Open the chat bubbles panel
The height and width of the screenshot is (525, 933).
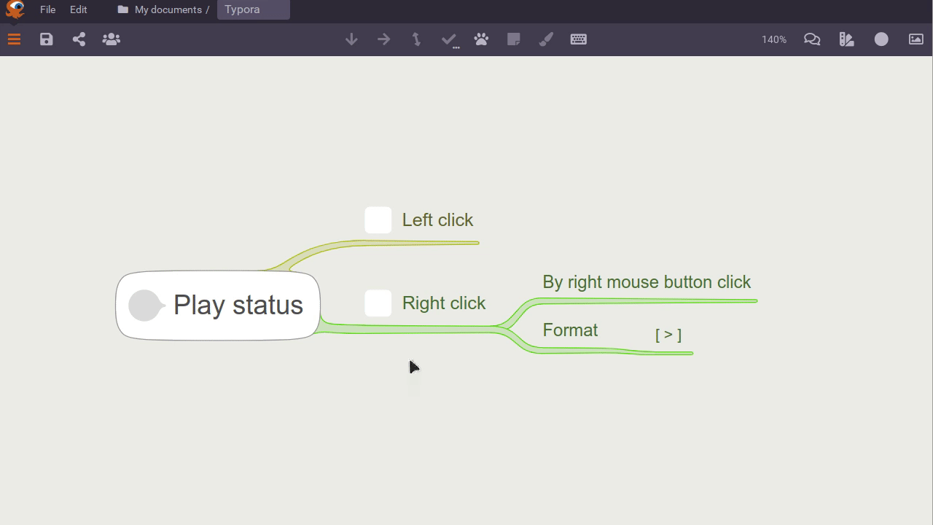click(812, 39)
